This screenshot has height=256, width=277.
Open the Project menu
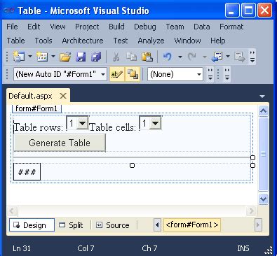click(87, 27)
